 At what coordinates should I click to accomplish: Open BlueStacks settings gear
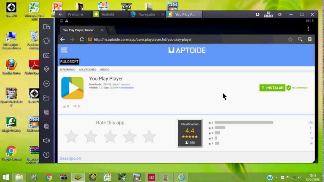(280, 15)
